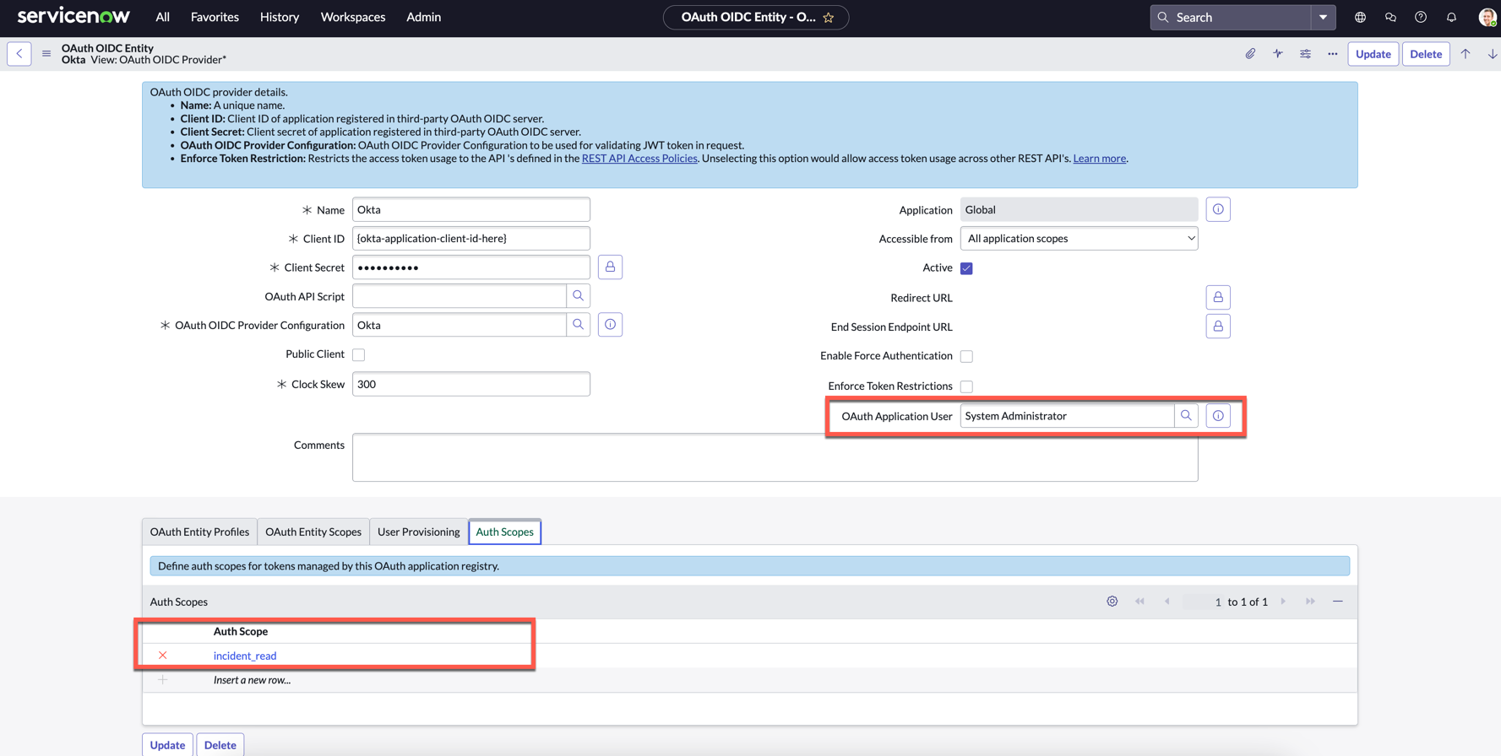Open the activity stream icon

click(1278, 54)
